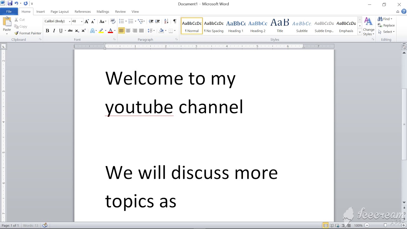Apply the Title style
Viewport: 407px width, 229px height.
(280, 26)
